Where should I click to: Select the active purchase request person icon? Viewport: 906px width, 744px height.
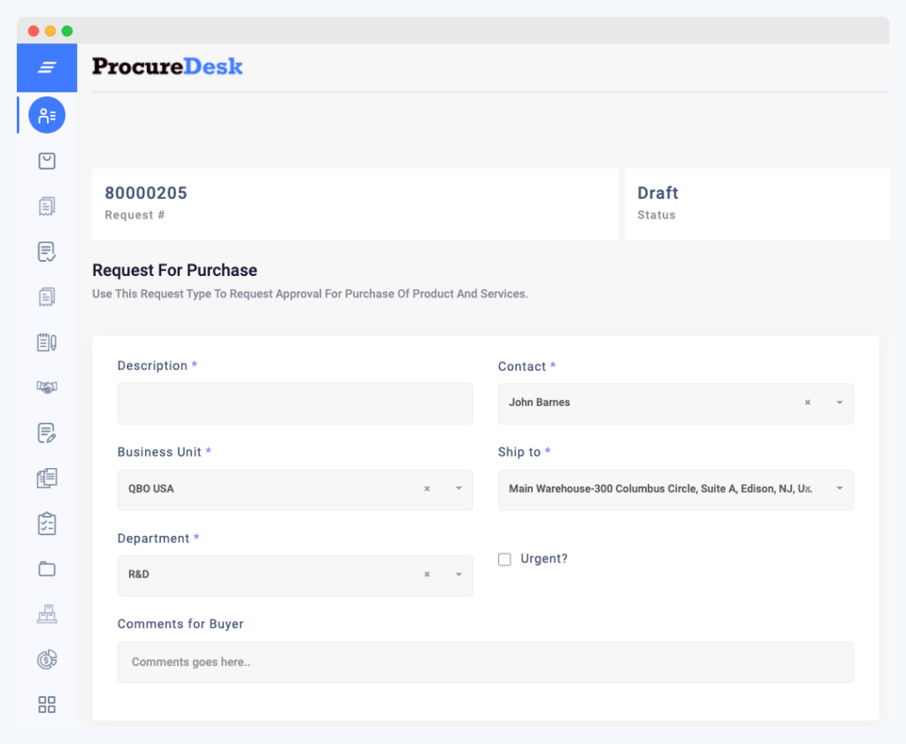[46, 114]
